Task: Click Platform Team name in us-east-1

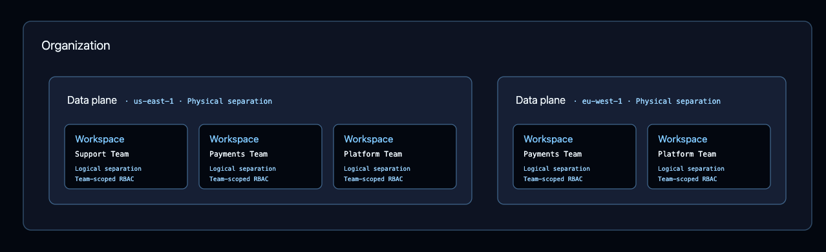Action: (373, 154)
